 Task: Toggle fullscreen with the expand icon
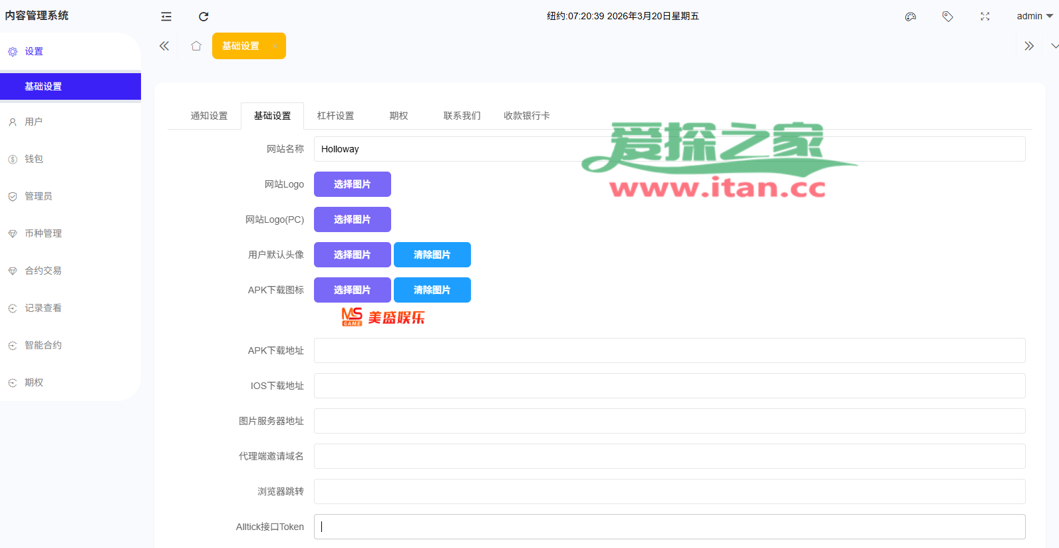coord(985,17)
